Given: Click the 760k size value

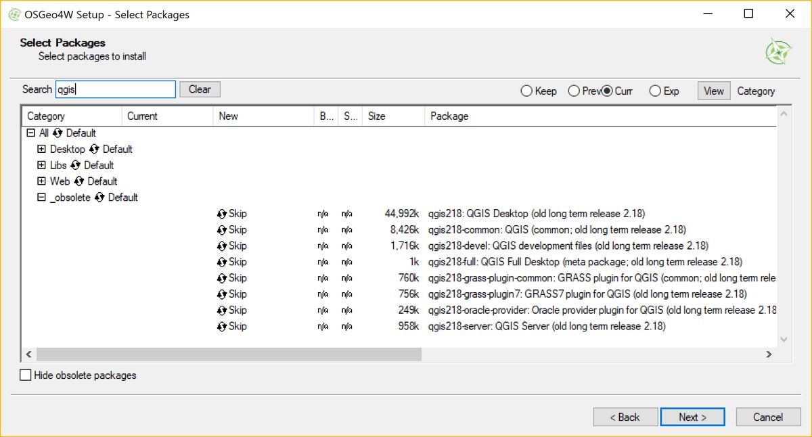Looking at the screenshot, I should (409, 278).
